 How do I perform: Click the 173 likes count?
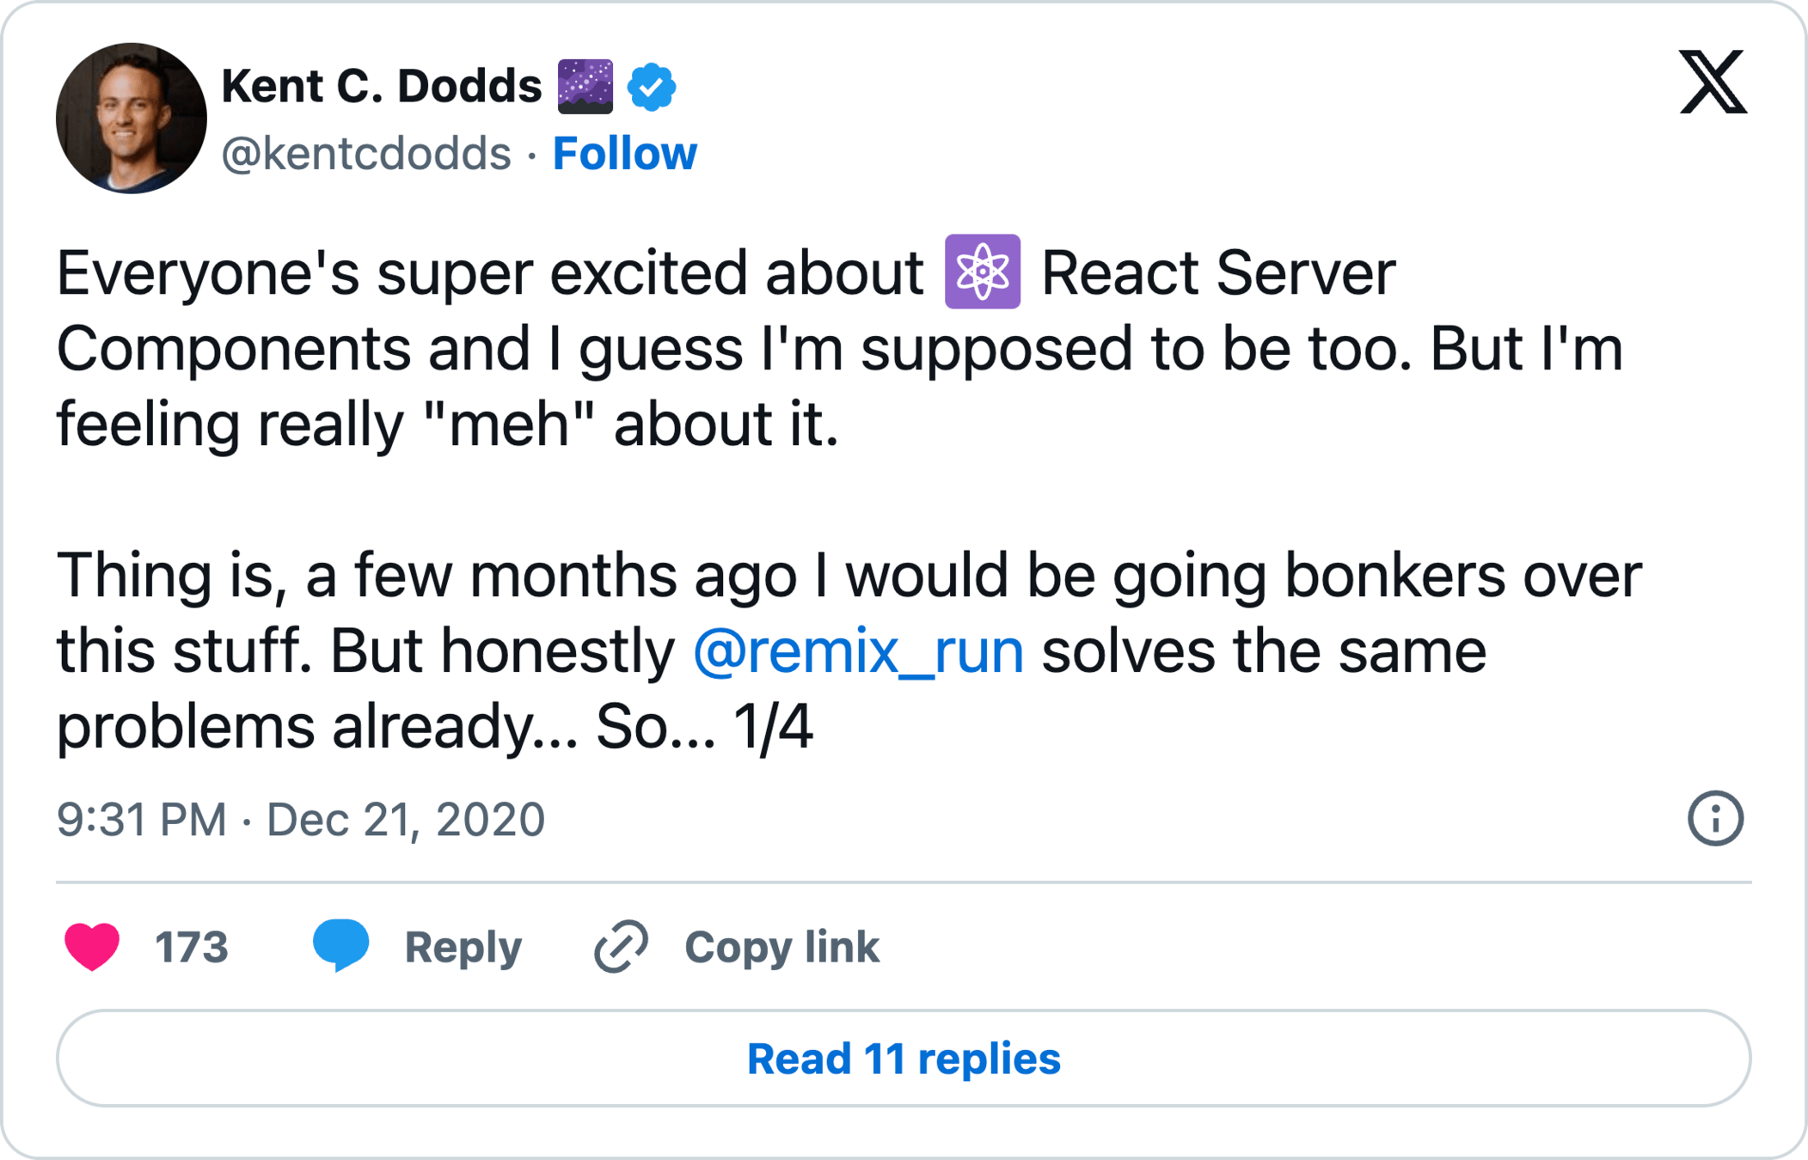click(191, 947)
